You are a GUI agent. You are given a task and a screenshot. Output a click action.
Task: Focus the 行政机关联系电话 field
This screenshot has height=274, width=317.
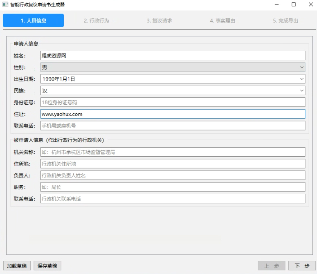(172, 199)
